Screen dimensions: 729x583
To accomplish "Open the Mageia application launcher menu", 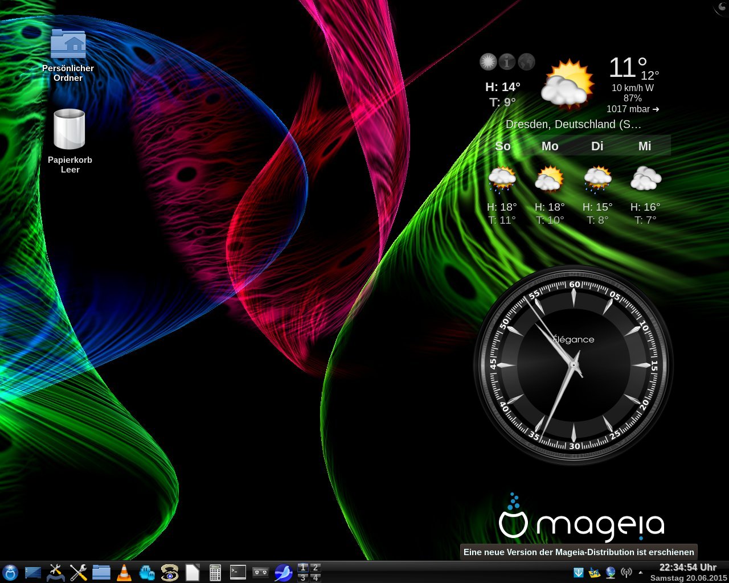I will tap(10, 572).
